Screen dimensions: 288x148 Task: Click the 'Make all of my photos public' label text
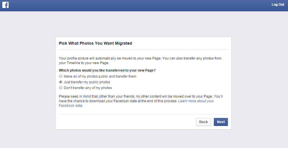click(100, 76)
